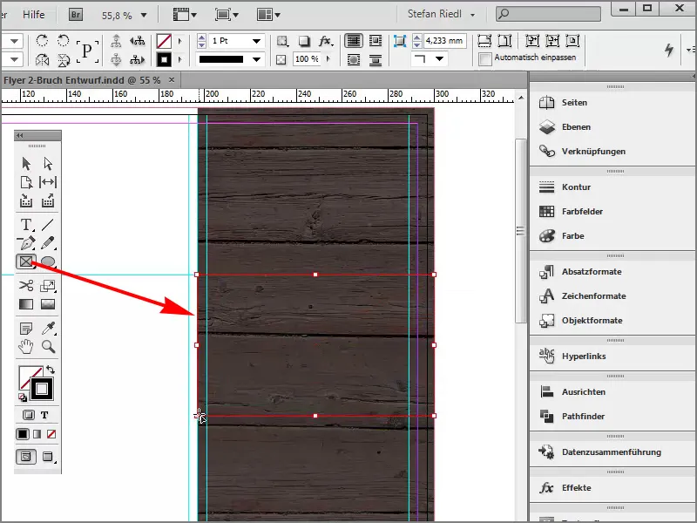The width and height of the screenshot is (697, 523).
Task: Reset to default fill and stroke
Action: [23, 397]
